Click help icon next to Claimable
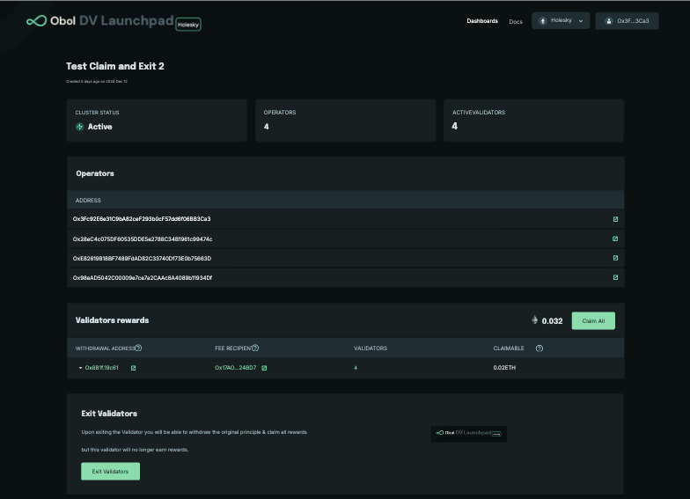 [540, 349]
